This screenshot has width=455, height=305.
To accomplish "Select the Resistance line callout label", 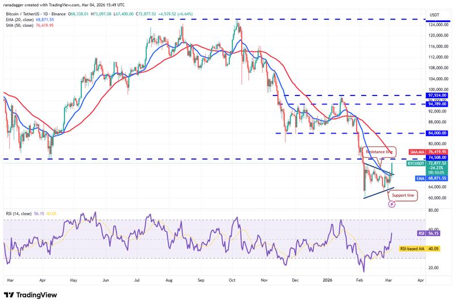I will click(379, 152).
